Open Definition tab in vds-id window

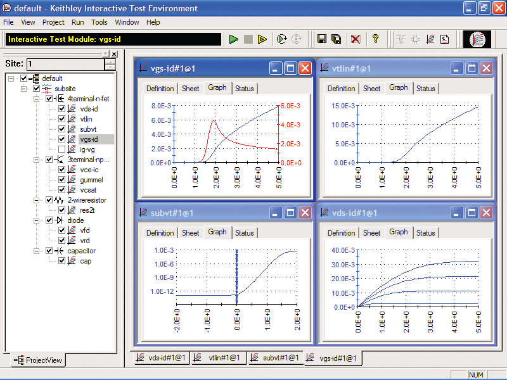[341, 233]
